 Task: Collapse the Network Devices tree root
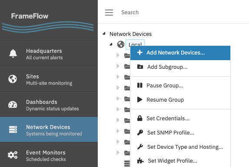(x=104, y=33)
